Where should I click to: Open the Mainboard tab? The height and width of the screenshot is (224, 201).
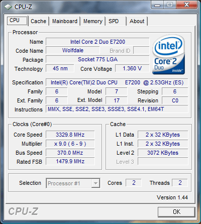point(65,21)
